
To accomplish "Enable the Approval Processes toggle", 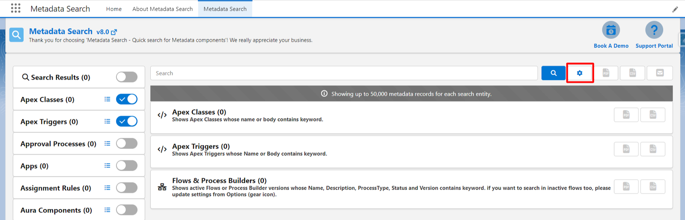I will (127, 143).
